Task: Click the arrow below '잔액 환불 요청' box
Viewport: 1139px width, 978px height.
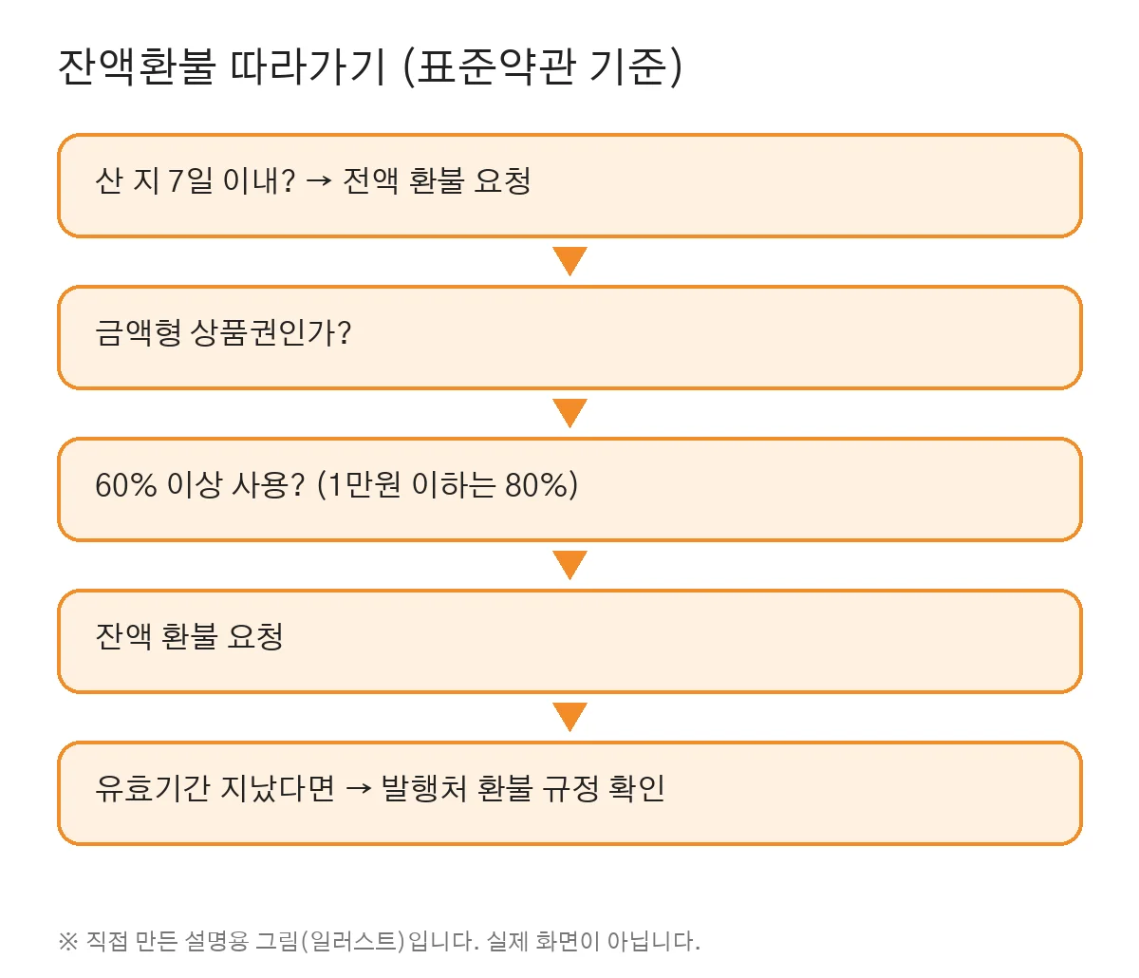Action: point(569,717)
